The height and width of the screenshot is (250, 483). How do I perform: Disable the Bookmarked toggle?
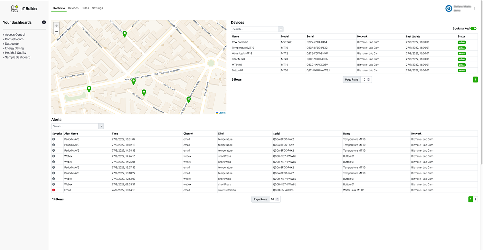tap(473, 28)
